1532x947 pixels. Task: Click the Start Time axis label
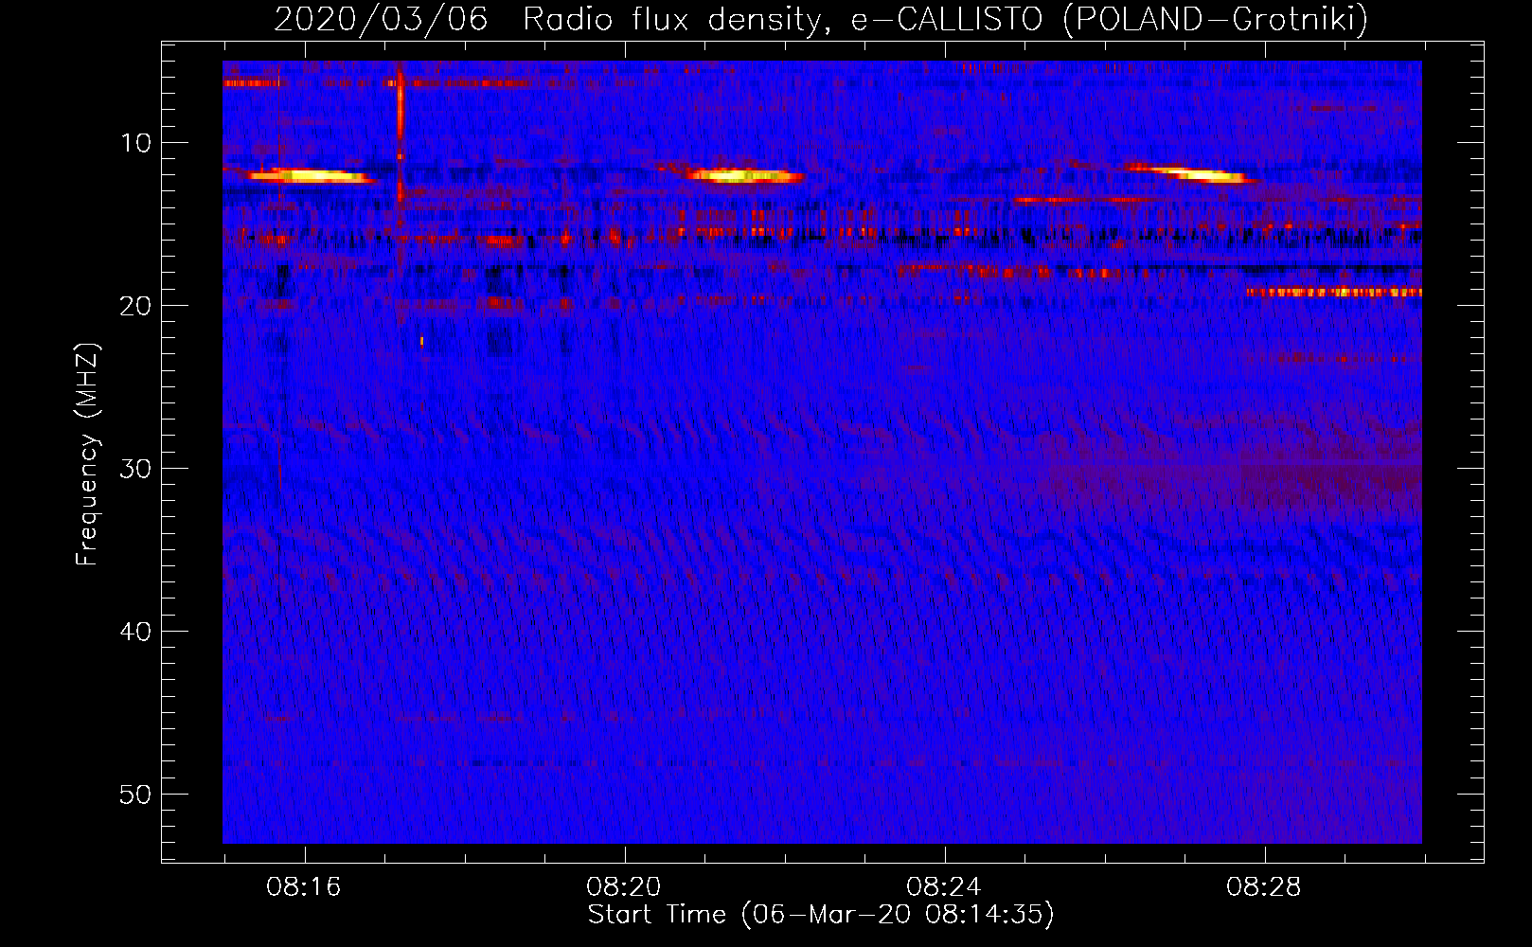[x=821, y=915]
